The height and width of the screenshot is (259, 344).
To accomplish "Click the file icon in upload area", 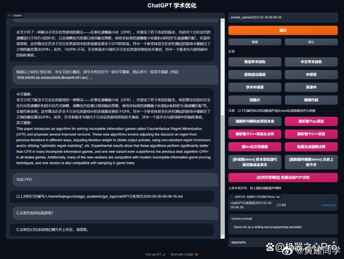I will point(231,198).
